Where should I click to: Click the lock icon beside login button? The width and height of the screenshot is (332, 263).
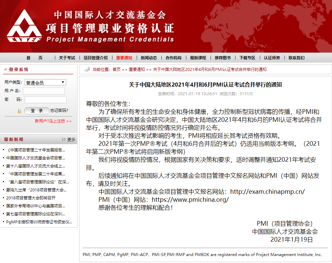click(20, 111)
